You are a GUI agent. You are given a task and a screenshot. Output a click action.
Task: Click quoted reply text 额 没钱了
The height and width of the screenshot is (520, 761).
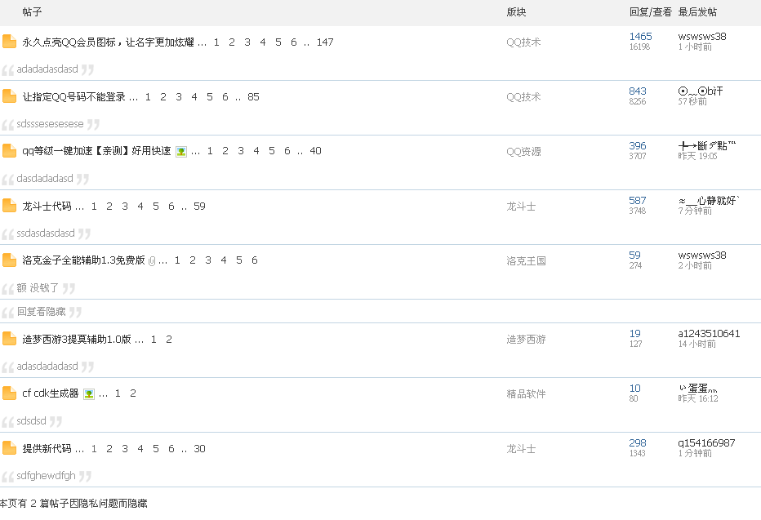38,288
